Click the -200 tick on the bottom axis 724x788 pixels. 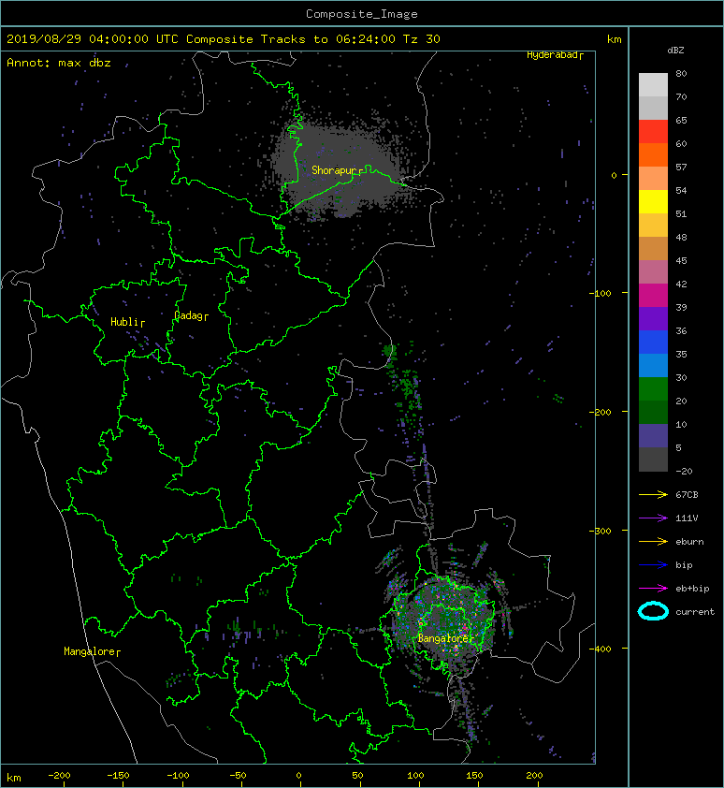(59, 776)
